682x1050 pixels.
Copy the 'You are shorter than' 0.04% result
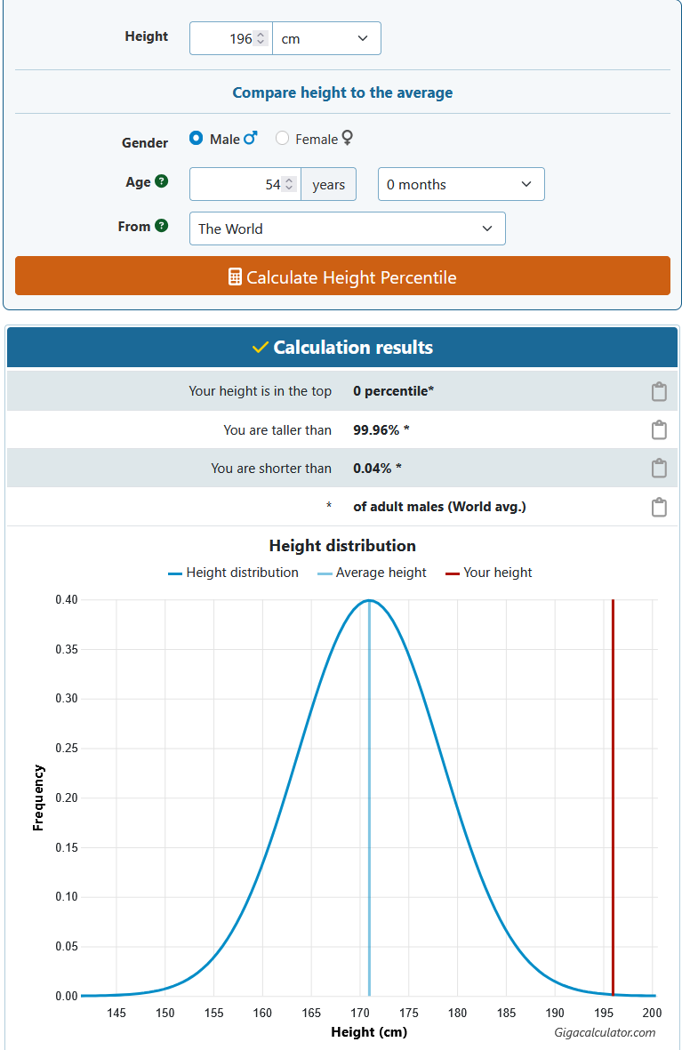coord(659,468)
